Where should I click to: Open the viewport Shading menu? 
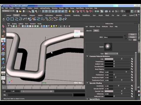[x=14, y=24]
